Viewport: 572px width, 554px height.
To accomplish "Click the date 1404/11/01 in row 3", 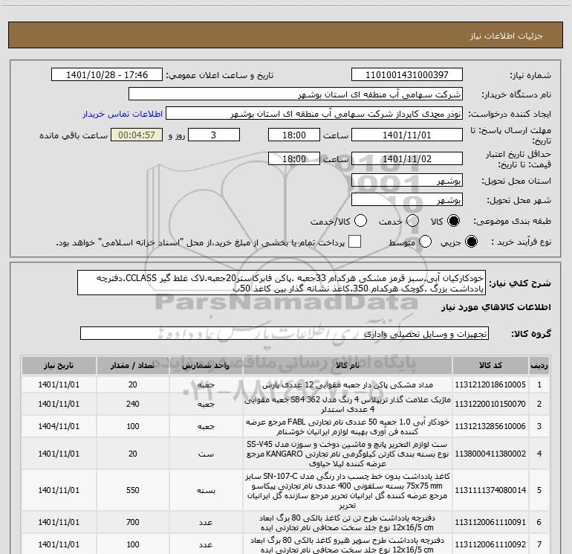I will 59,426.
